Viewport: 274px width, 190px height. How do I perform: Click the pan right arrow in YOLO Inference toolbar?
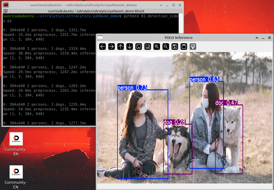coord(112,47)
